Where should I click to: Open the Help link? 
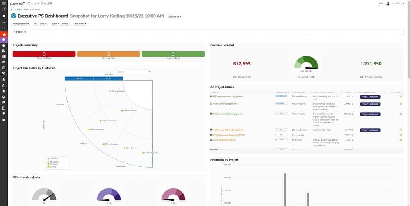[381, 3]
